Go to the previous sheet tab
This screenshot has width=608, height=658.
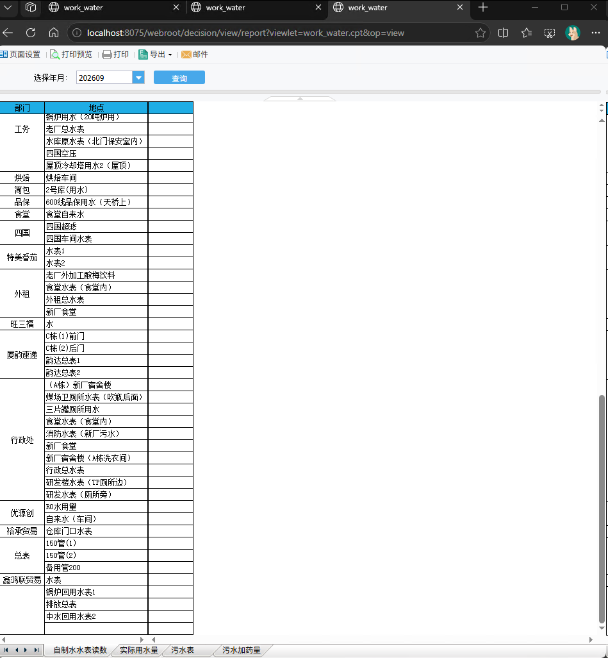pos(17,650)
